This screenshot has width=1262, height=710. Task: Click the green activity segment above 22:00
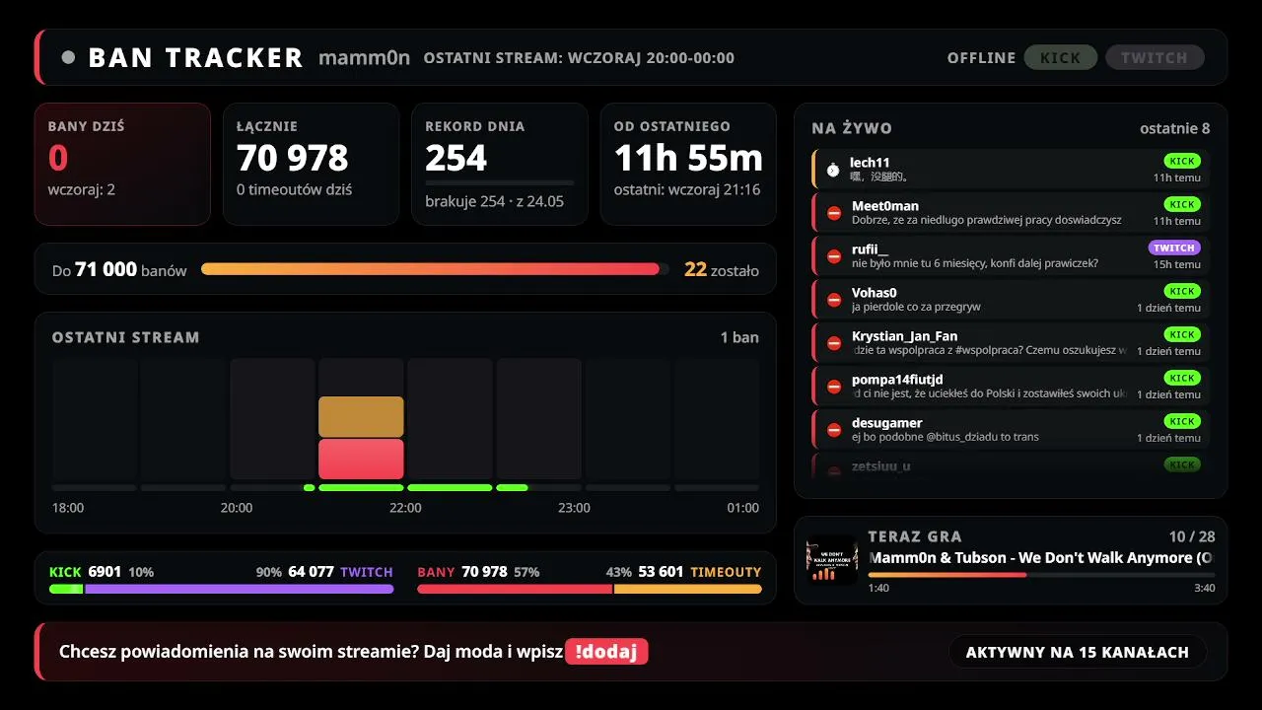[x=361, y=487]
